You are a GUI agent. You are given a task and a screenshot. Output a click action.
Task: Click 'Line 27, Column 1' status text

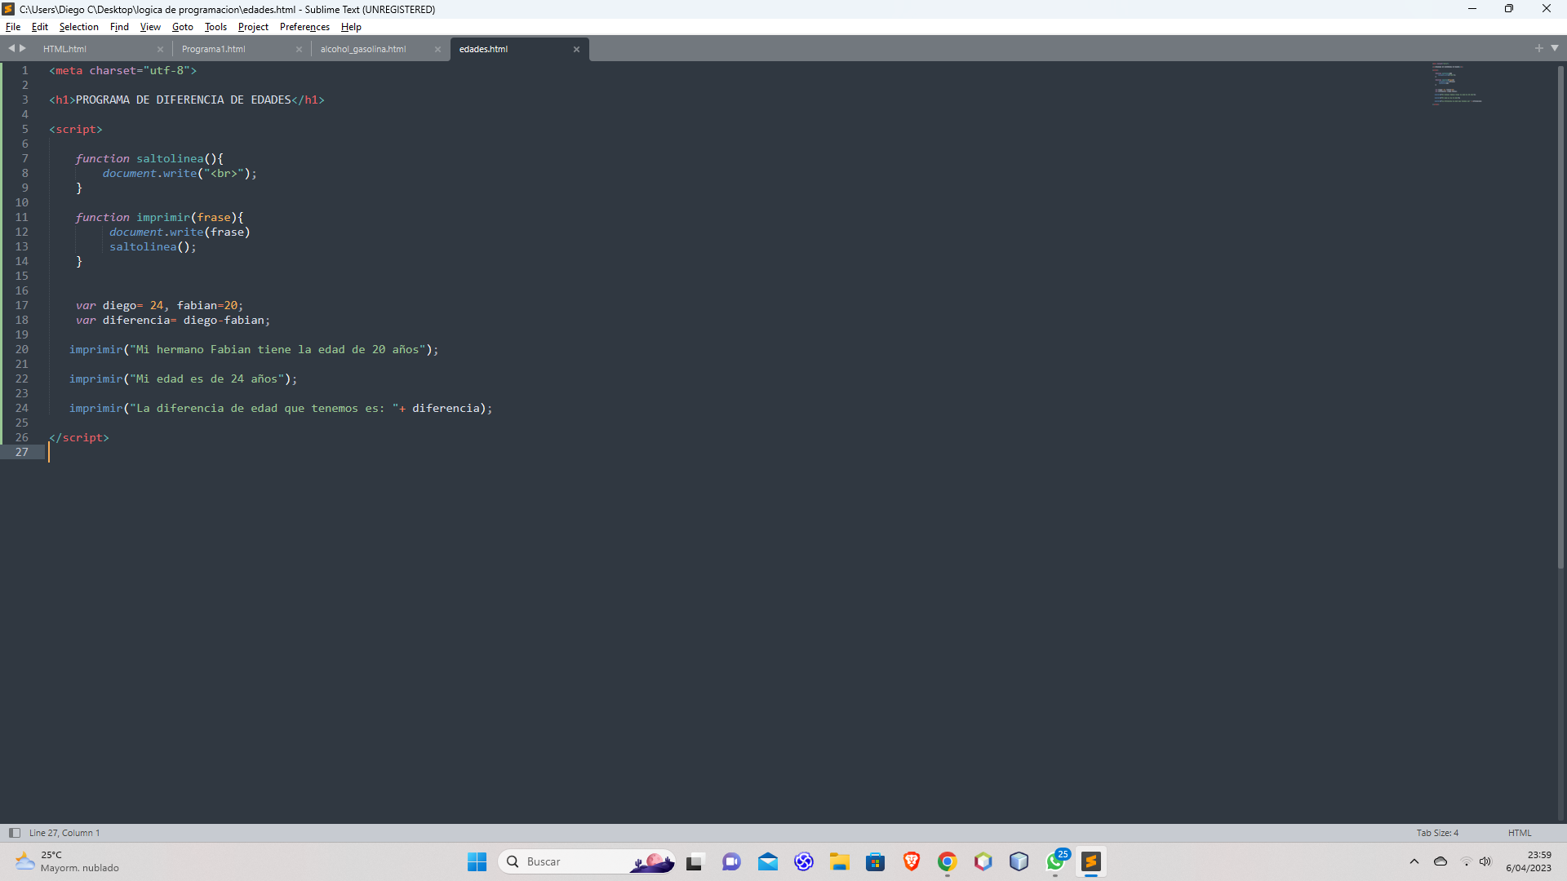64,833
